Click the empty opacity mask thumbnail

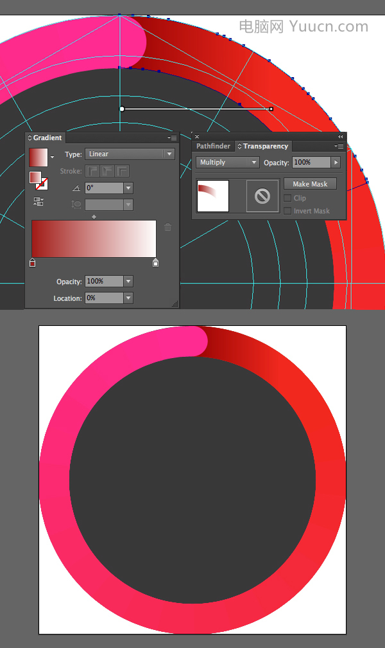[x=262, y=196]
